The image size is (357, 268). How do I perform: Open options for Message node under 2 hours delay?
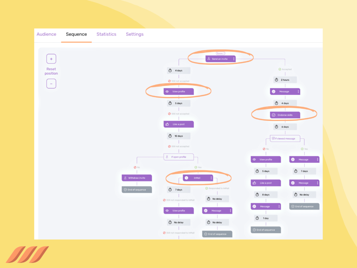click(x=298, y=92)
